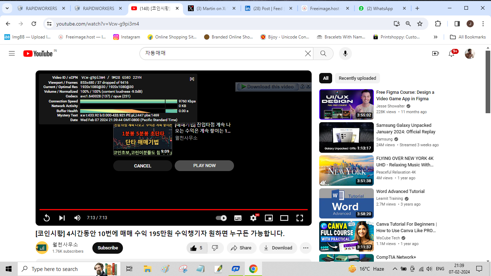The height and width of the screenshot is (276, 491).
Task: Clear the YouTube search box text
Action: (x=308, y=54)
